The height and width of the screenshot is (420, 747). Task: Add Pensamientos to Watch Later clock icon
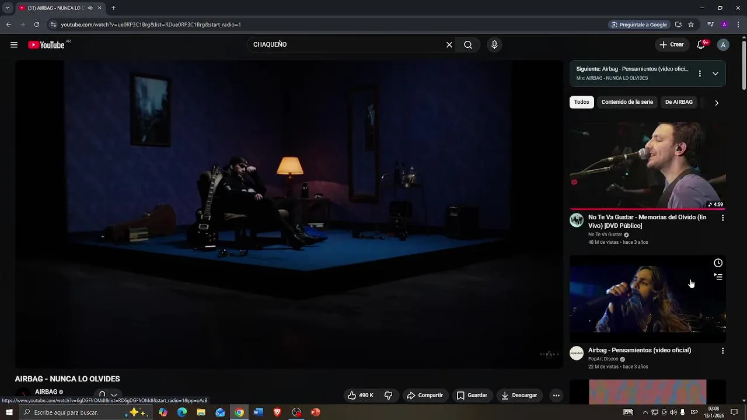(x=718, y=263)
